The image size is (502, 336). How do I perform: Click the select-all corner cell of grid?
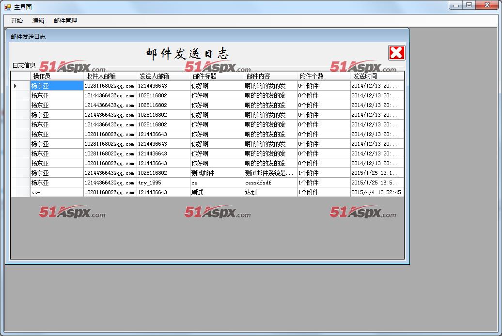[x=20, y=76]
